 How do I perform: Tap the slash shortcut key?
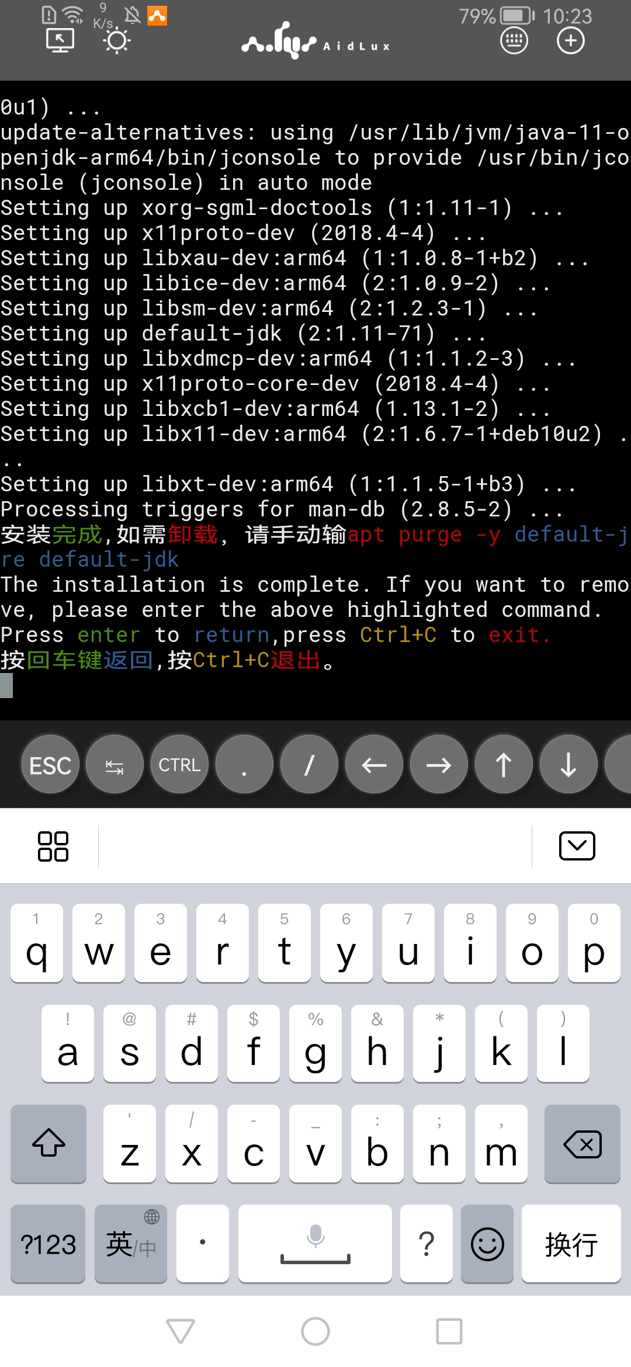coord(309,765)
